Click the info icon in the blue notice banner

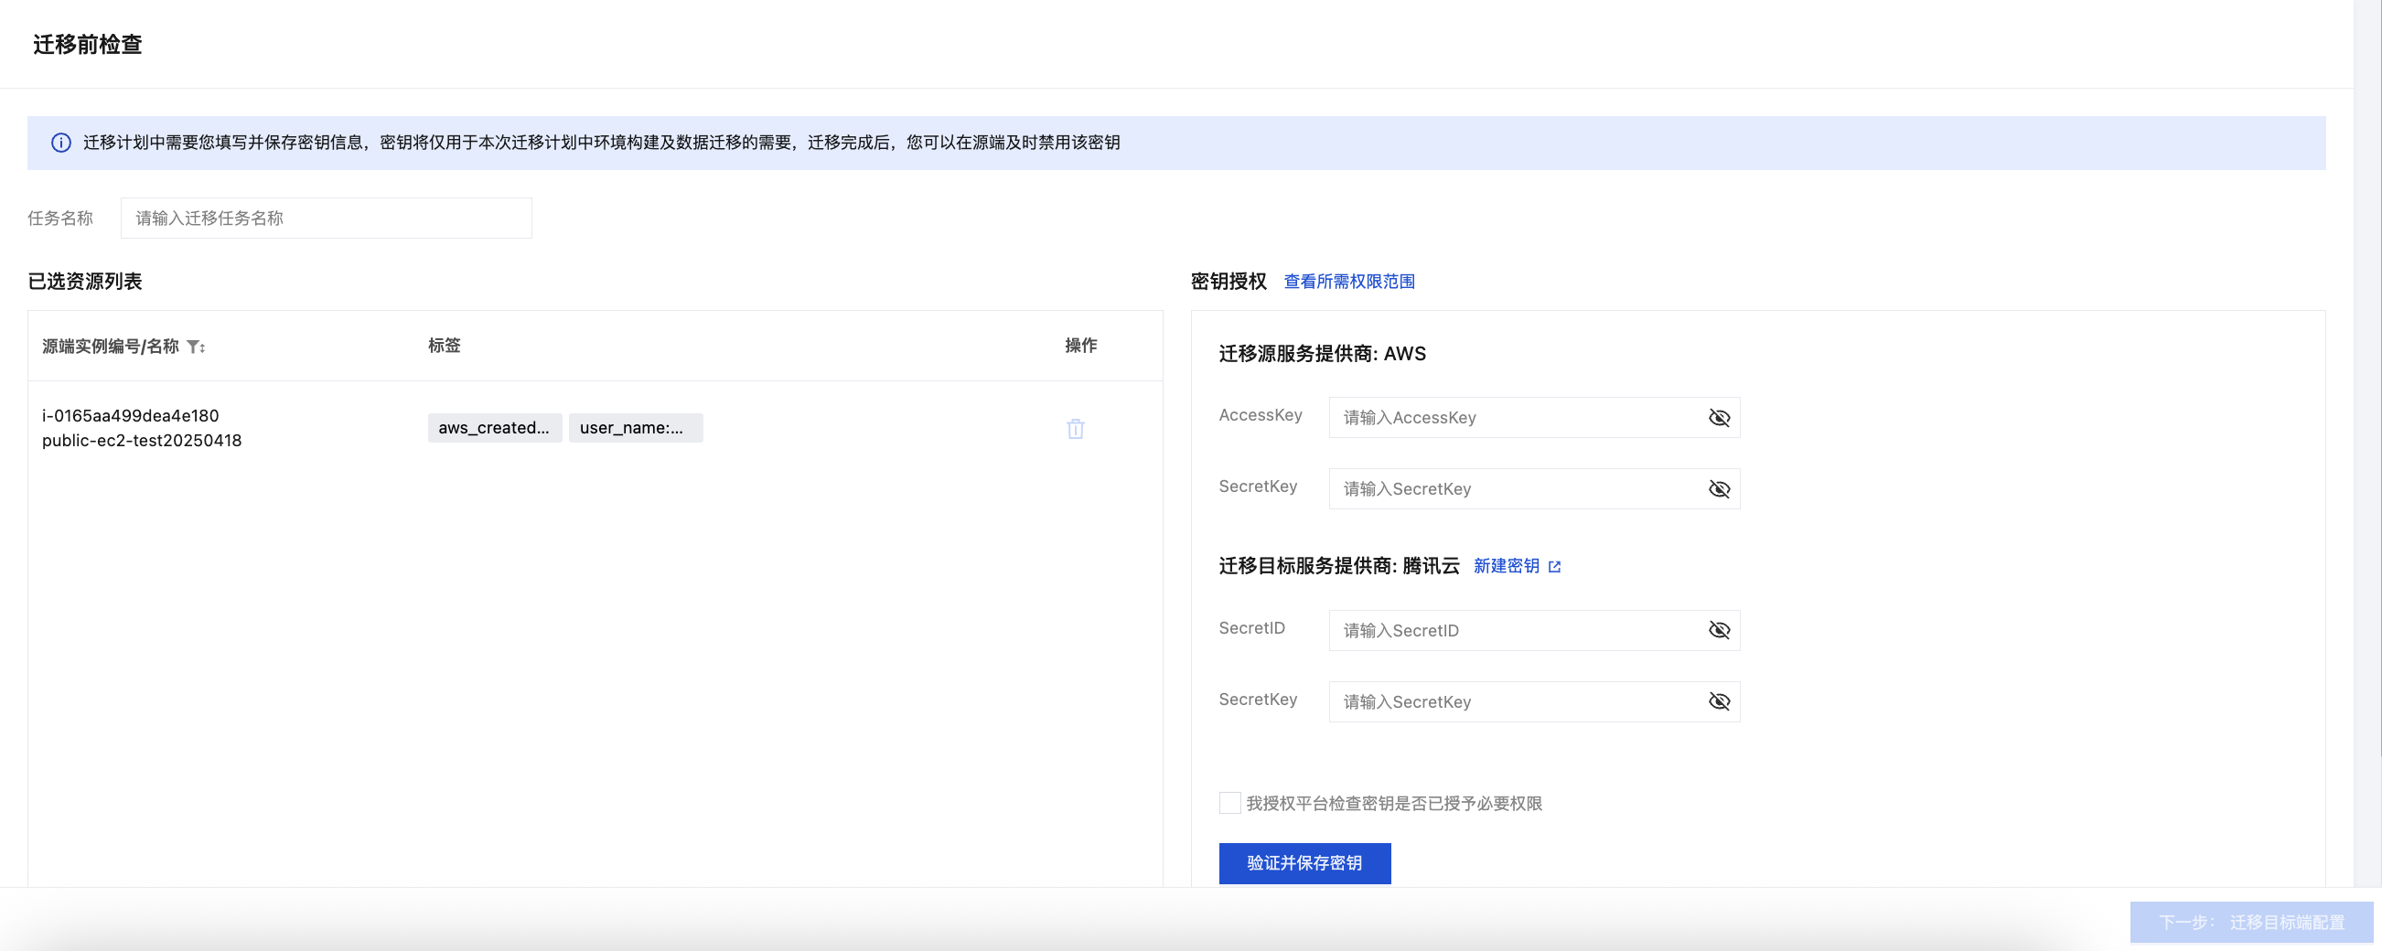click(61, 143)
